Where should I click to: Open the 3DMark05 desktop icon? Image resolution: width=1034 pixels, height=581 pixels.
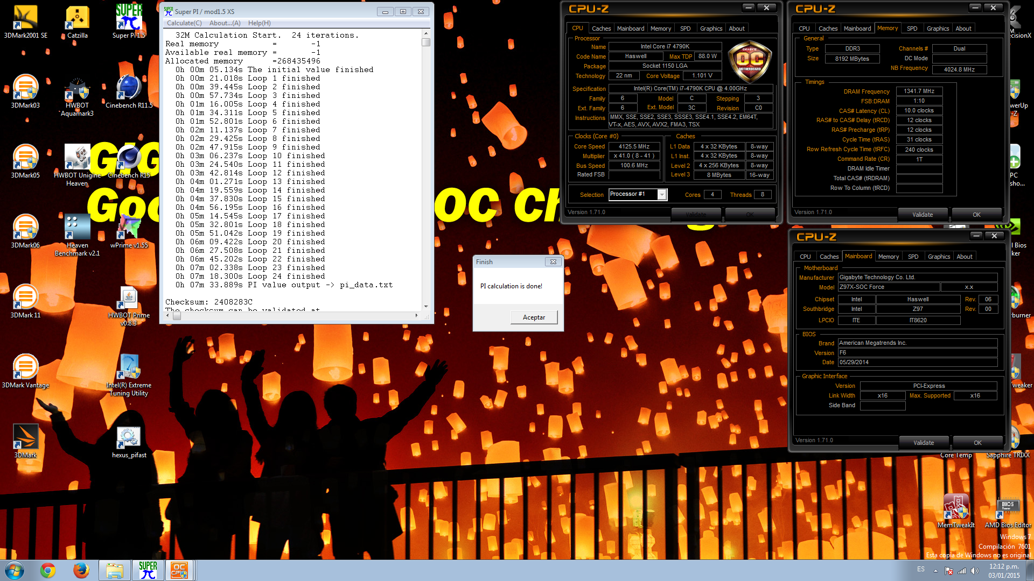pyautogui.click(x=25, y=161)
